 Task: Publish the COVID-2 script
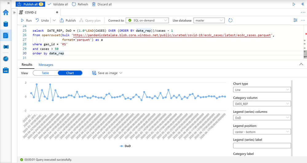(x=68, y=20)
